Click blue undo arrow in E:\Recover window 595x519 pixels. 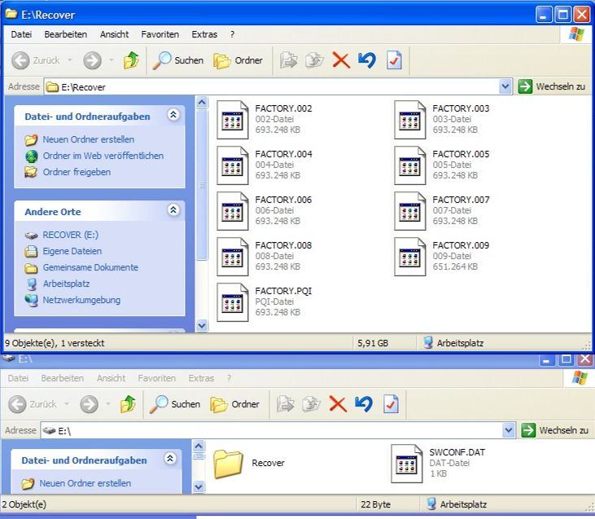click(367, 60)
